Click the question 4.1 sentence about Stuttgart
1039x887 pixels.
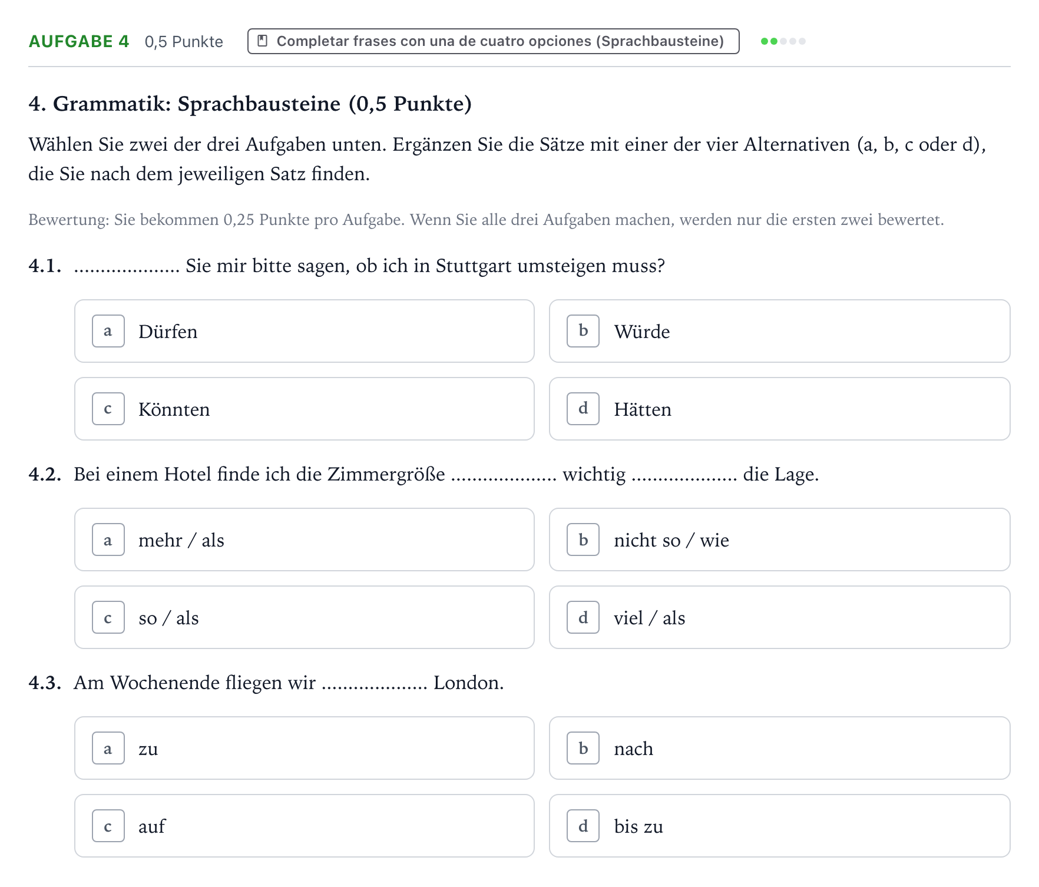click(x=369, y=266)
